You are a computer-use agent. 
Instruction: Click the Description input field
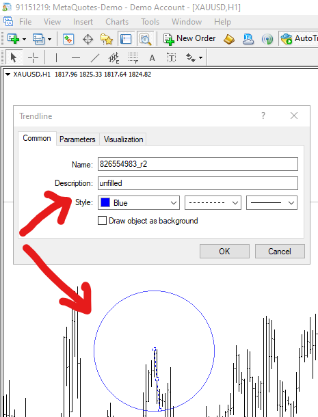(x=198, y=183)
